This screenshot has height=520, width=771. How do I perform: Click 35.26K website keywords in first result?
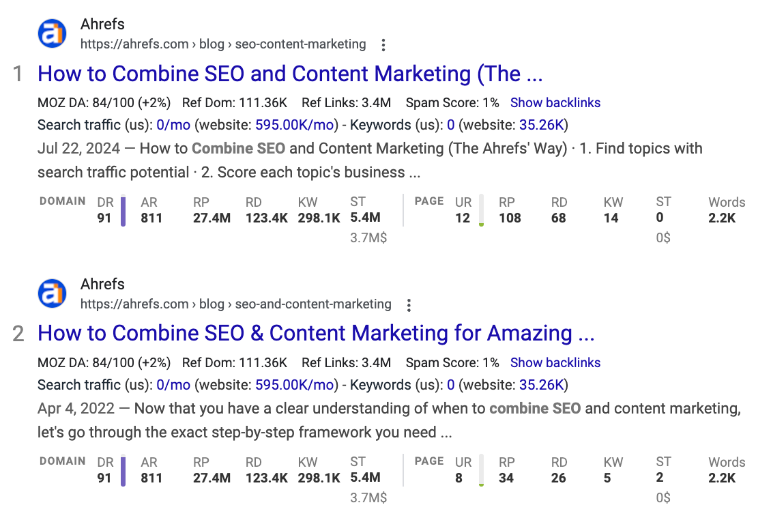click(x=541, y=125)
